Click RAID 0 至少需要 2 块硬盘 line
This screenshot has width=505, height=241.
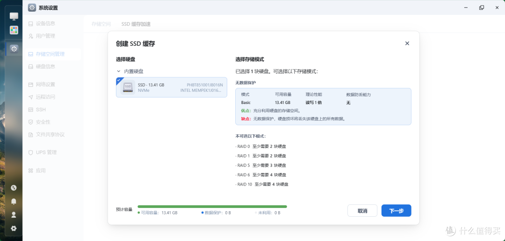click(260, 147)
